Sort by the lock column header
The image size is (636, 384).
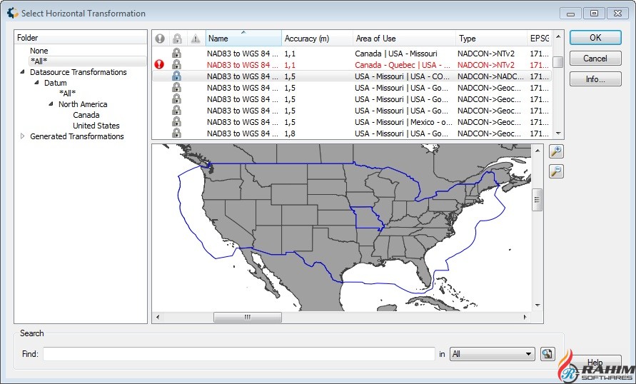pyautogui.click(x=177, y=39)
